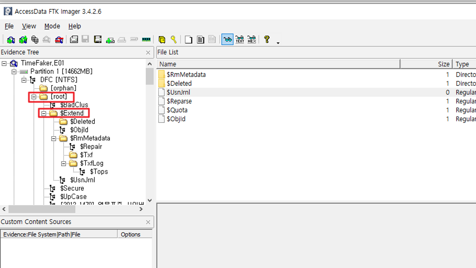Click Evidence:File System|Path|File column header
The height and width of the screenshot is (268, 476).
59,234
